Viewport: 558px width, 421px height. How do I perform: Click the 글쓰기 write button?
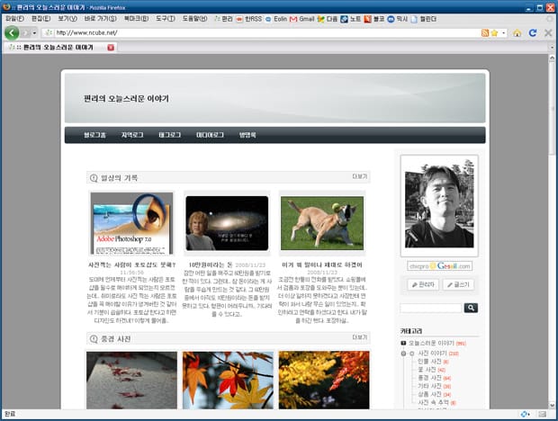[x=458, y=284]
